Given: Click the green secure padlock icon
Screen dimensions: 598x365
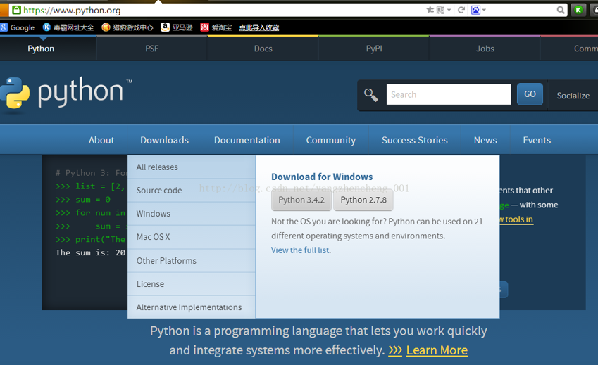Looking at the screenshot, I should point(16,11).
